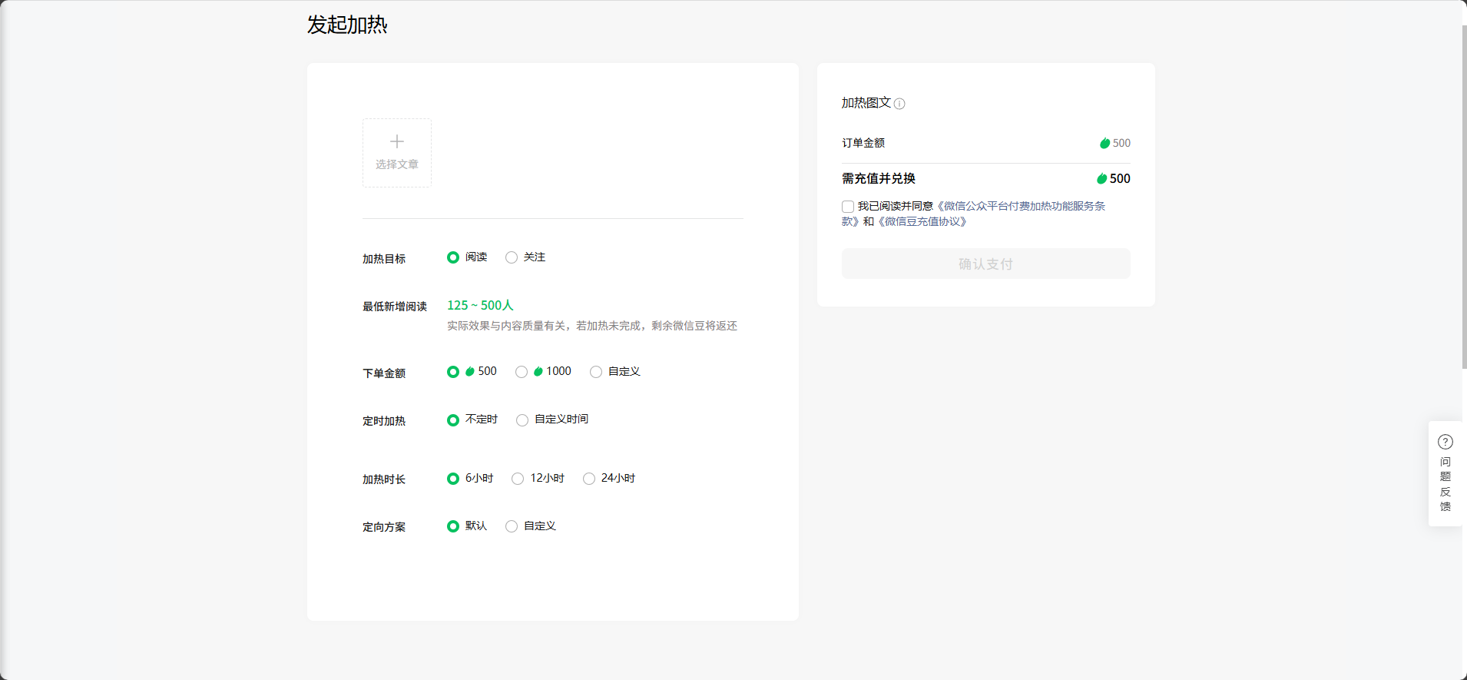Choose the 1000 bean order amount
Viewport: 1467px width, 680px height.
(x=522, y=372)
